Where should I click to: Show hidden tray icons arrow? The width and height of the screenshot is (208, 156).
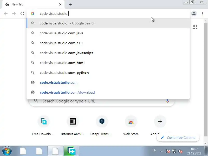(x=161, y=151)
